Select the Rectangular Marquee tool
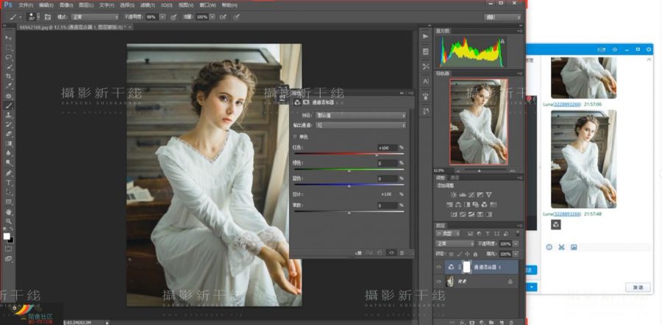Viewport: 662px width, 325px height. click(x=8, y=48)
